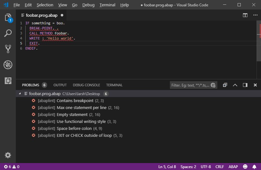Change file encoding UTF-8
The height and width of the screenshot is (170, 261).
(x=206, y=167)
